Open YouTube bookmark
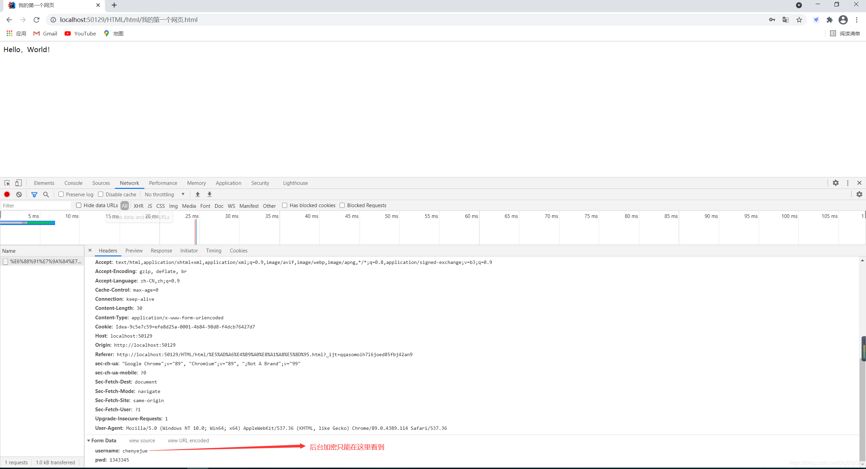866x469 pixels. (x=81, y=33)
